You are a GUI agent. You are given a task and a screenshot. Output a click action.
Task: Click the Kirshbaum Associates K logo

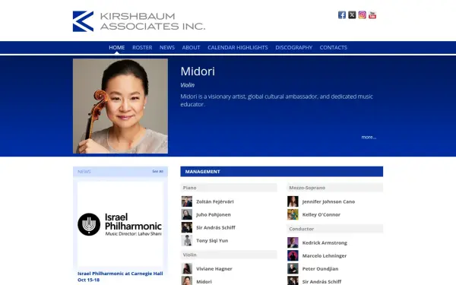(83, 21)
